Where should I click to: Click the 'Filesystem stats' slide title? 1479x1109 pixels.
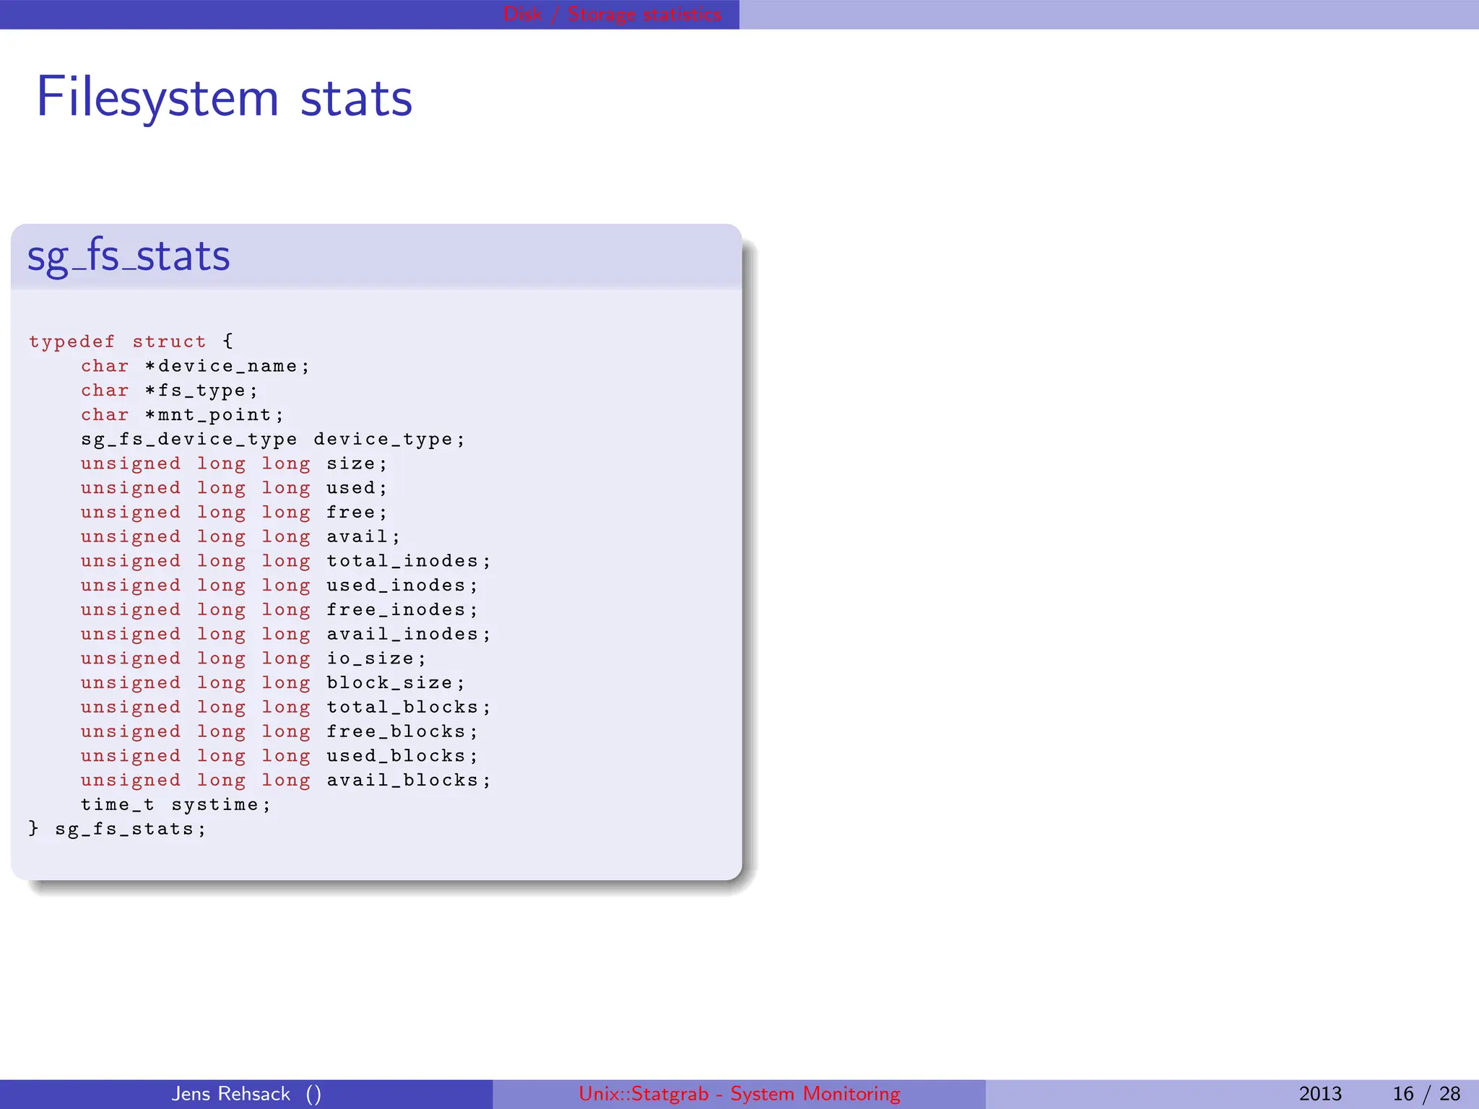click(x=225, y=98)
